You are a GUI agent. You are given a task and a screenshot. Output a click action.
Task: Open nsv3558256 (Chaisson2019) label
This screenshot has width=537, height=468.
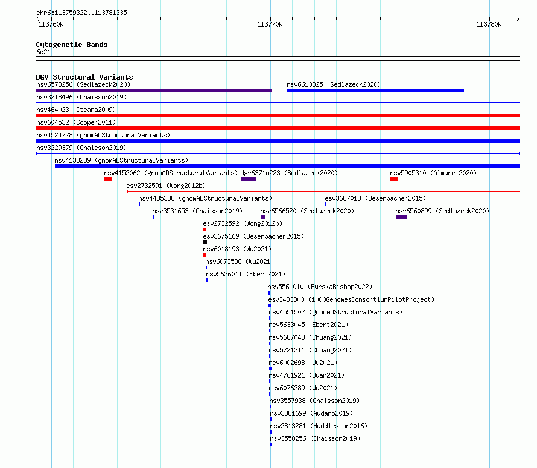pyautogui.click(x=315, y=438)
